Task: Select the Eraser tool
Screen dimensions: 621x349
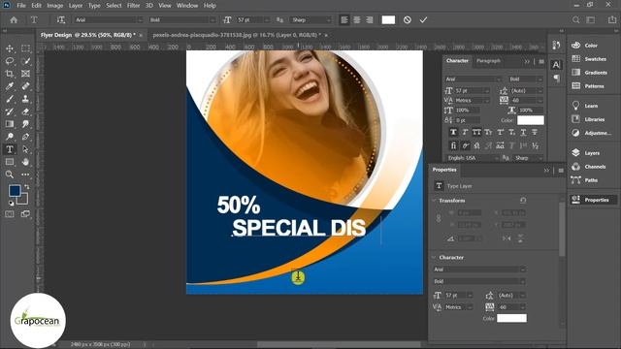Action: coord(26,111)
